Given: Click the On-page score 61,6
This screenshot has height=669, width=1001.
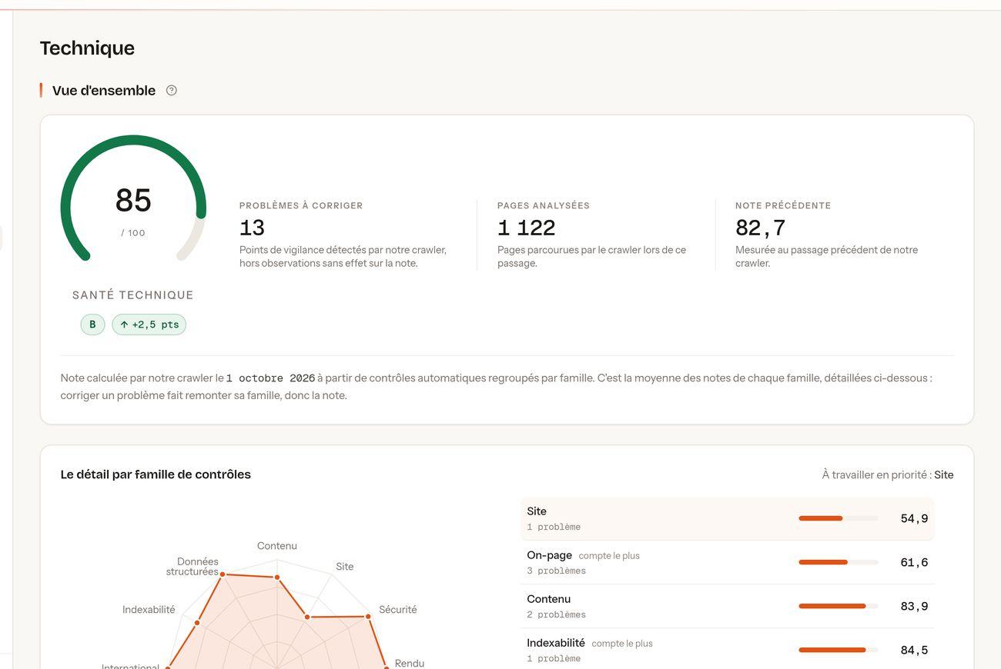Looking at the screenshot, I should 914,562.
